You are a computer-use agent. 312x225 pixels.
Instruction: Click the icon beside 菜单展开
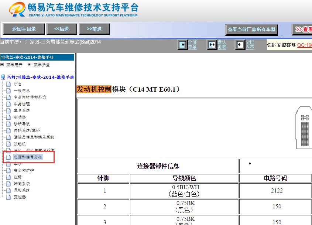2,65
